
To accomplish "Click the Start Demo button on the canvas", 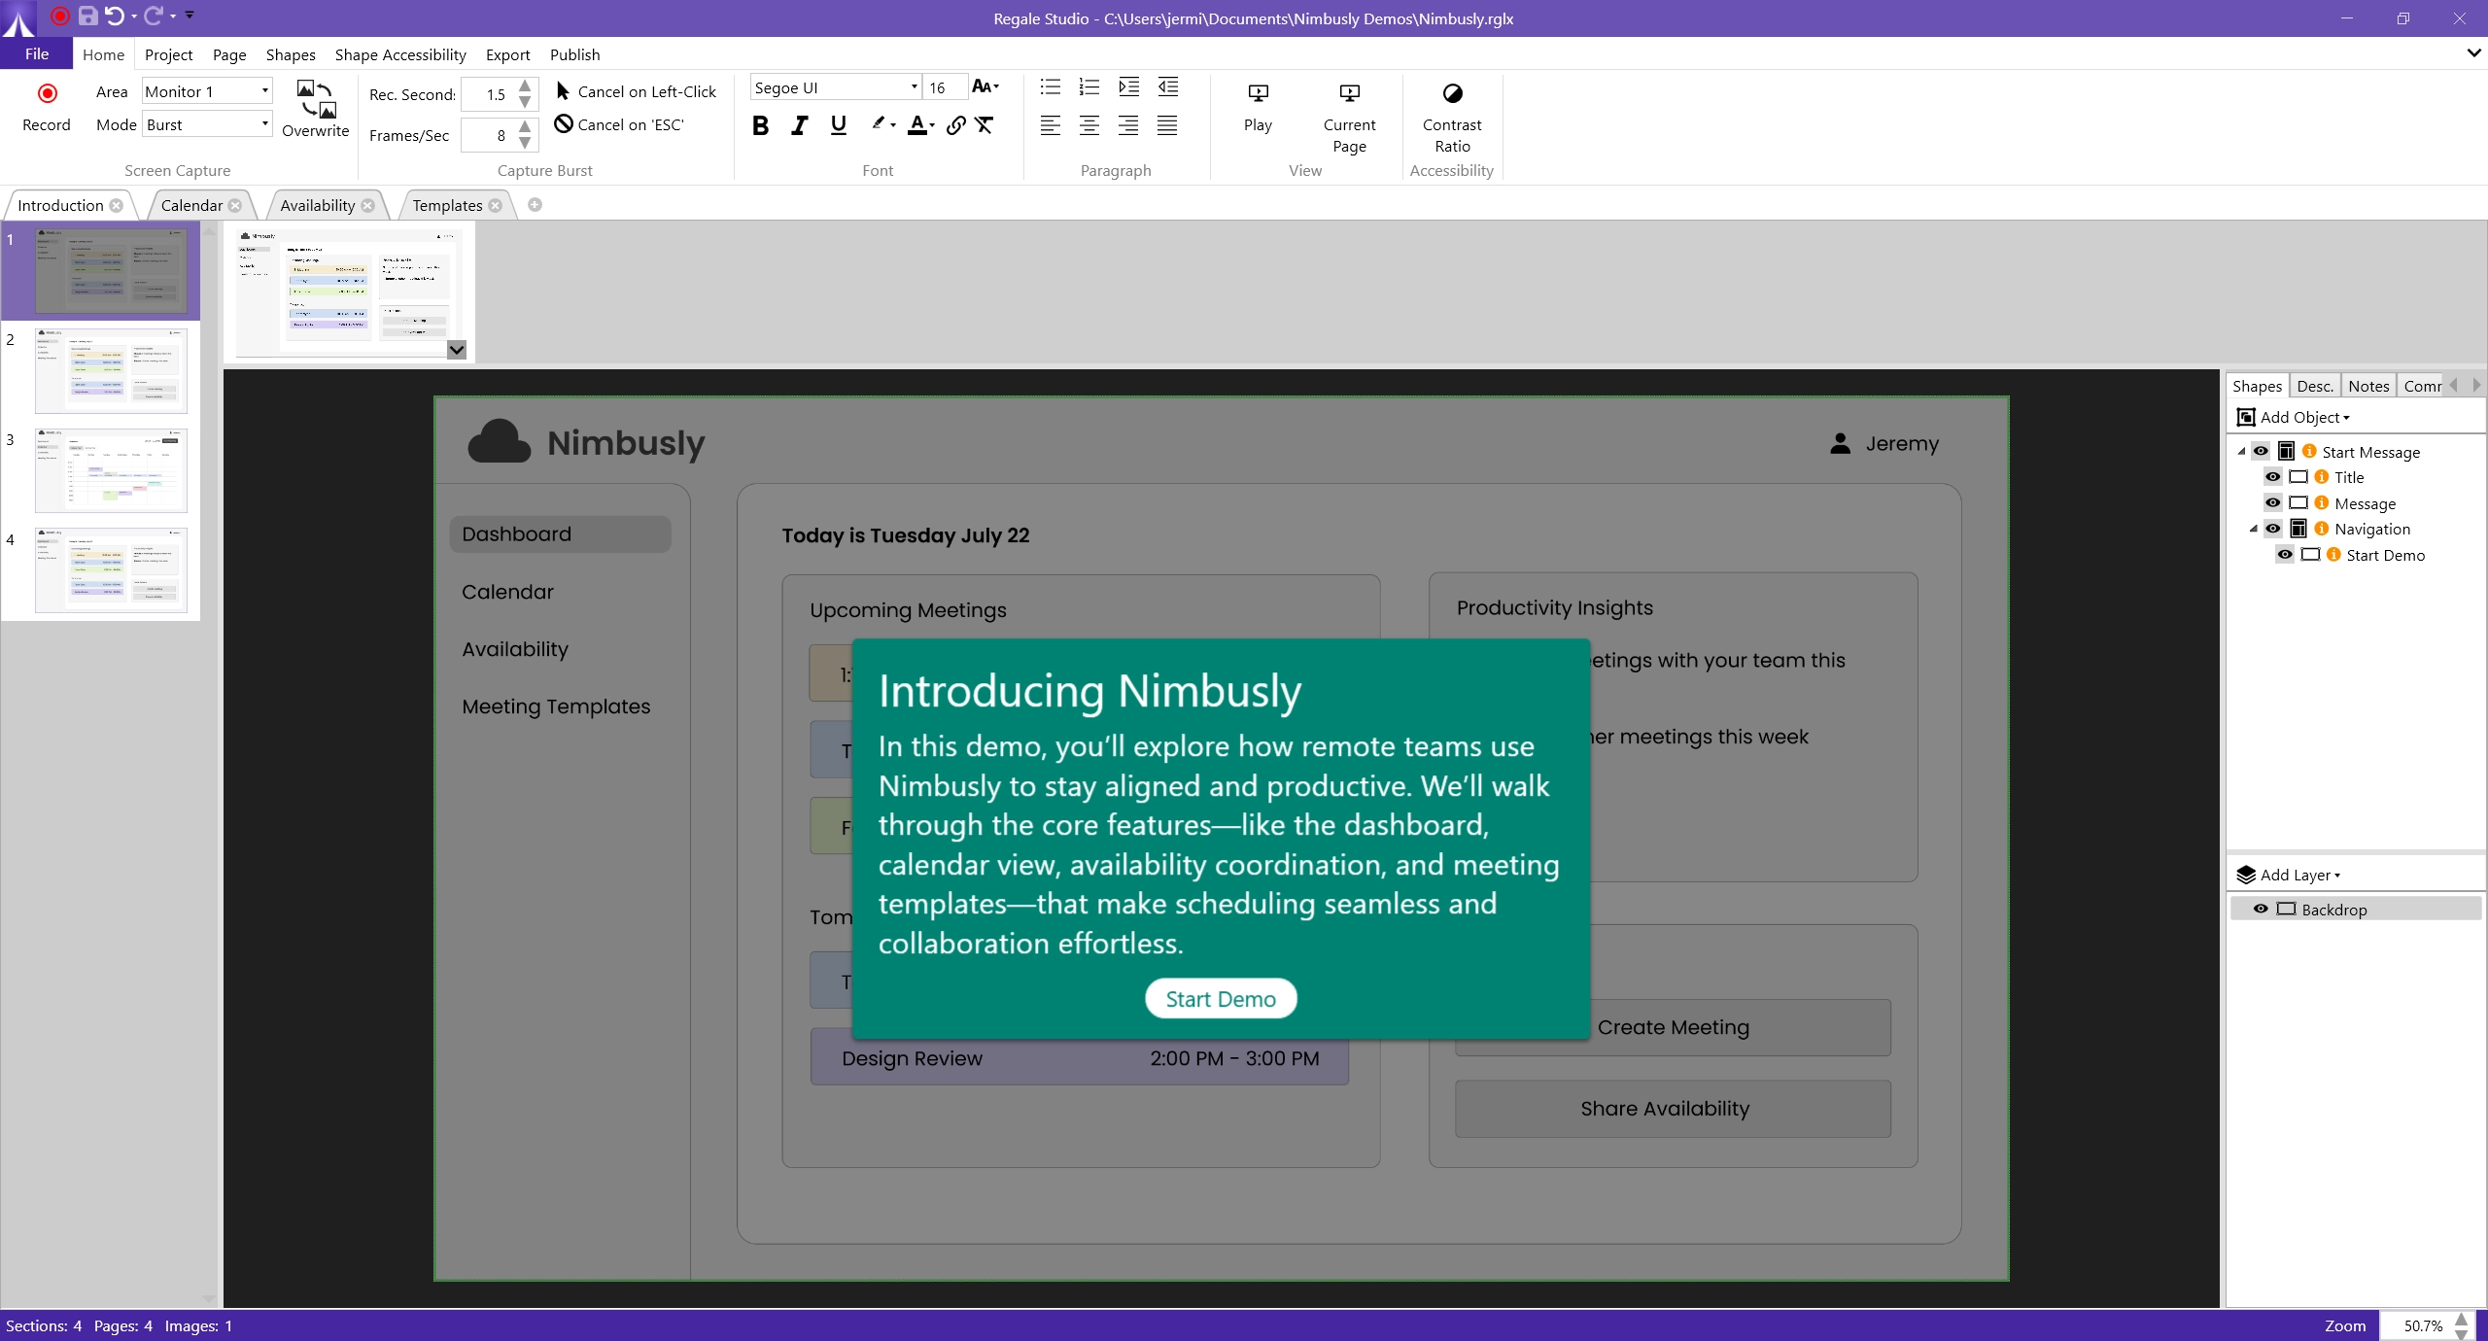I will coord(1220,999).
